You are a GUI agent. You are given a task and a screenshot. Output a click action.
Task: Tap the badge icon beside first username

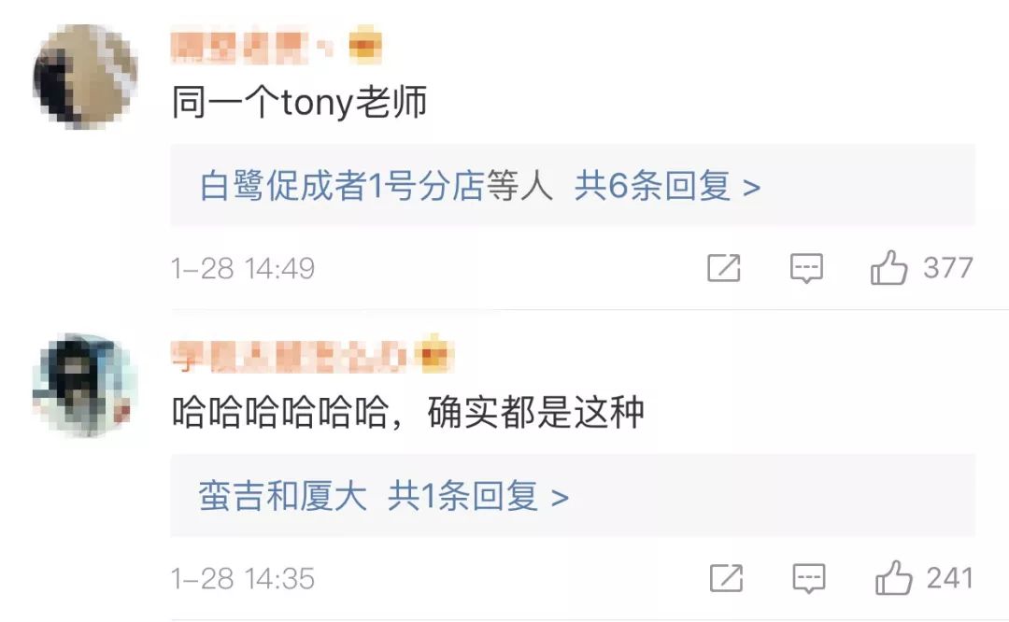[365, 45]
